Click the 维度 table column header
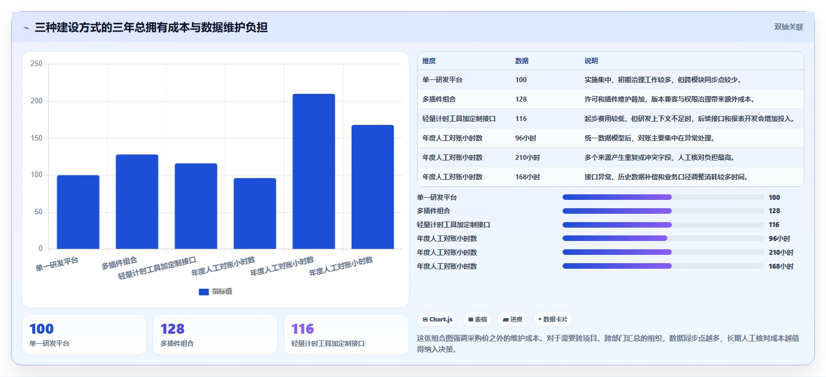Screen dimensions: 826x377 point(429,61)
